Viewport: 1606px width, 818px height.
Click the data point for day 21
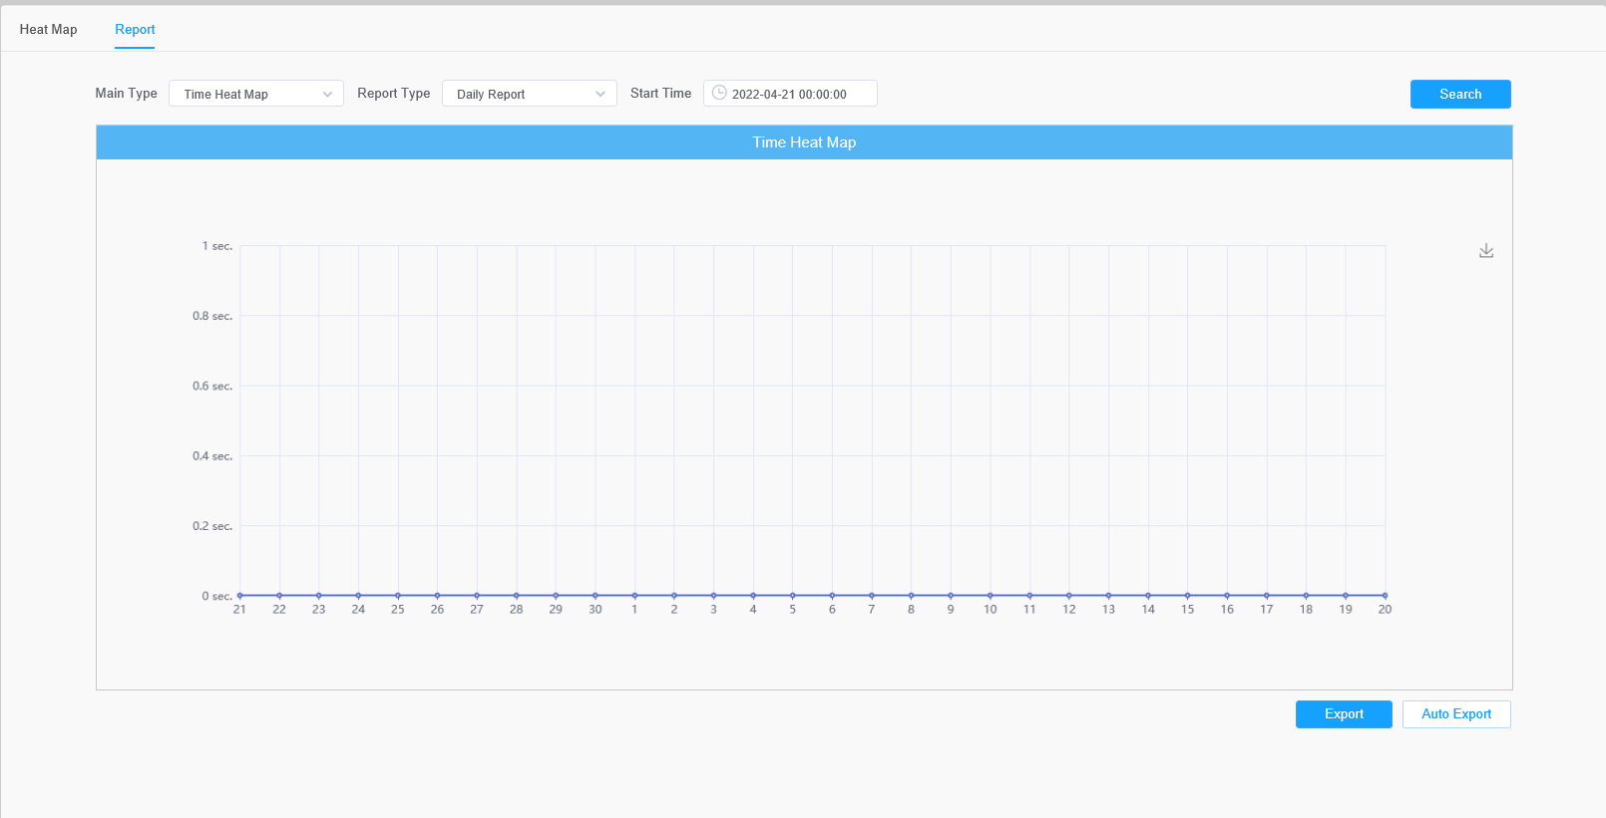point(239,596)
